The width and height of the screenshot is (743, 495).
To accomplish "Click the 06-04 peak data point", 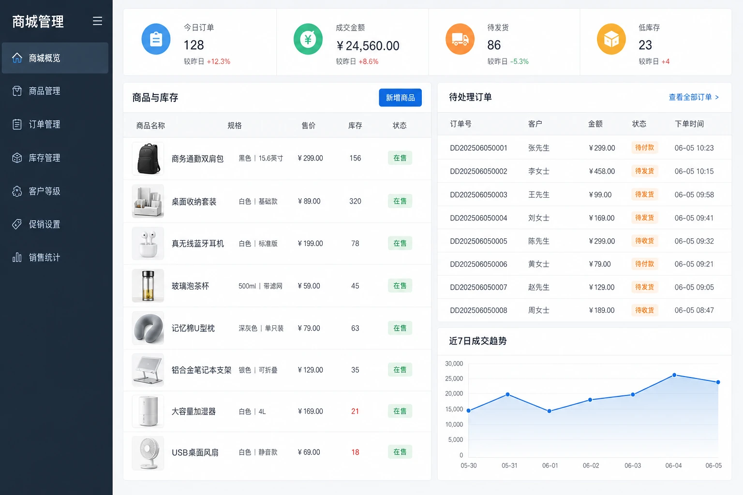I will click(x=674, y=375).
